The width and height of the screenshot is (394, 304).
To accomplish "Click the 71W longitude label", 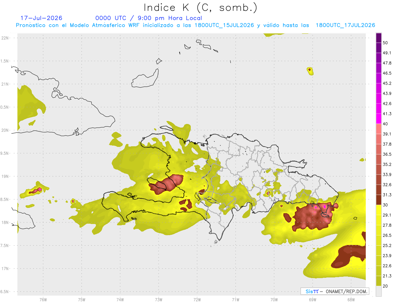I will [235, 300].
